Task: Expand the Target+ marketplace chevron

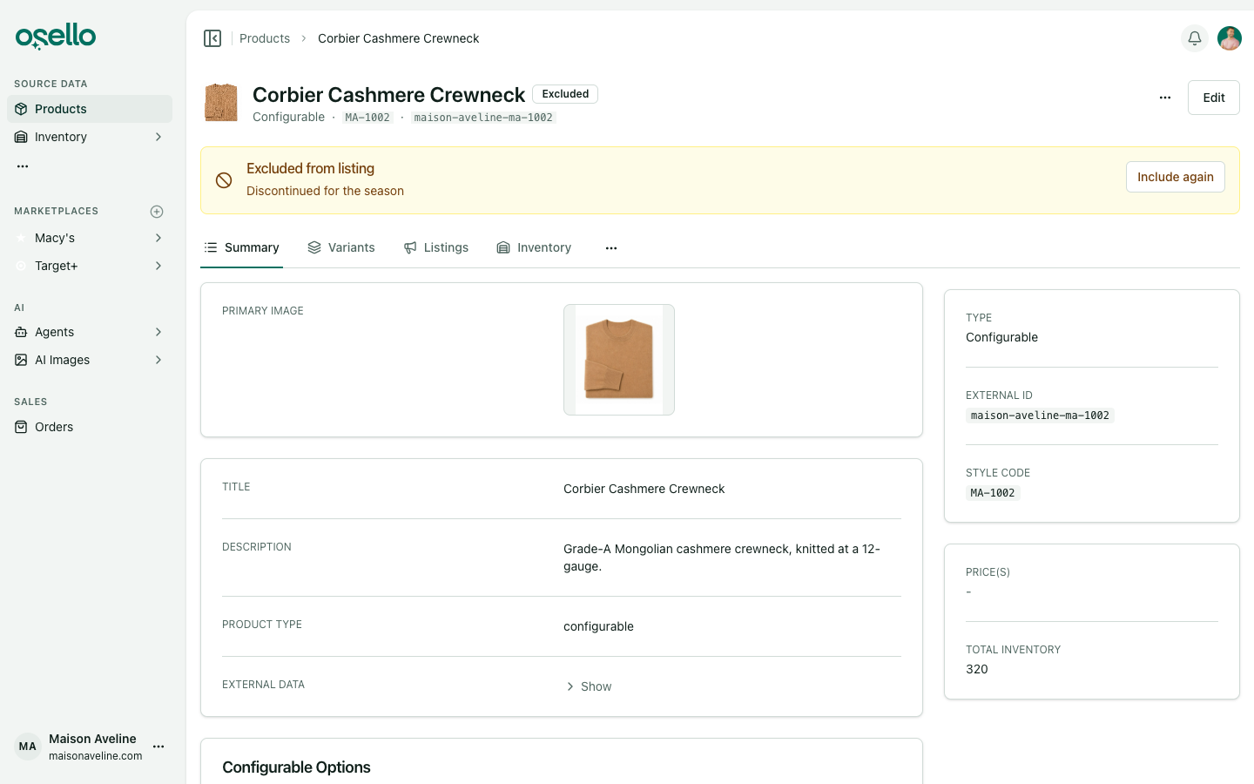Action: pos(158,266)
